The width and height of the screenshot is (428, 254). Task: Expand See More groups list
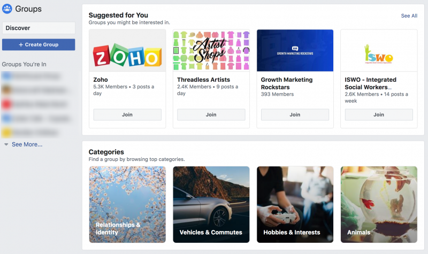27,144
